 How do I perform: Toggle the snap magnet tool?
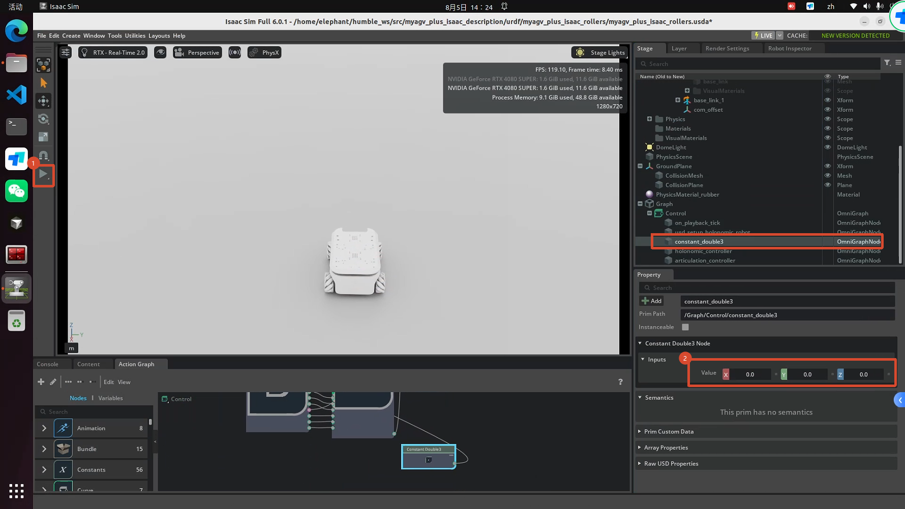point(44,155)
